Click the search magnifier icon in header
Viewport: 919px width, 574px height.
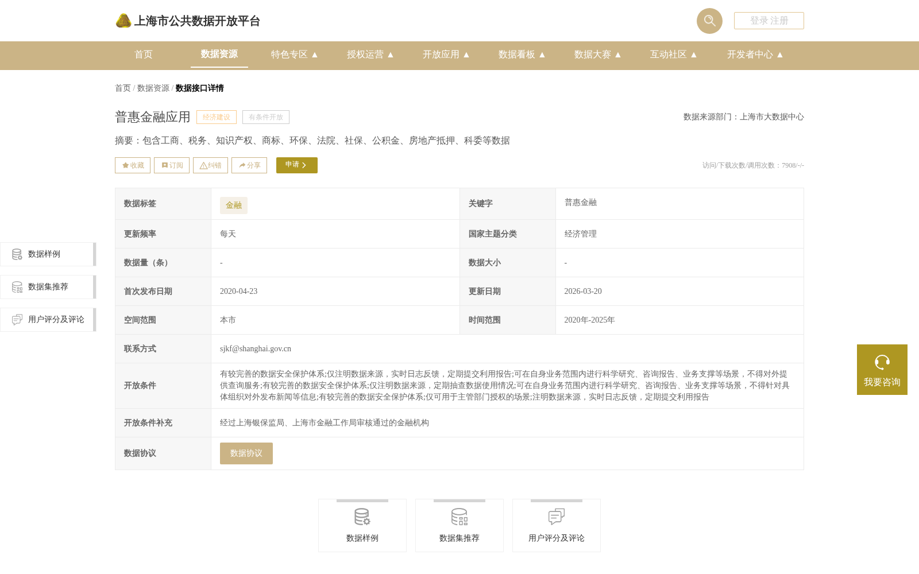point(709,21)
